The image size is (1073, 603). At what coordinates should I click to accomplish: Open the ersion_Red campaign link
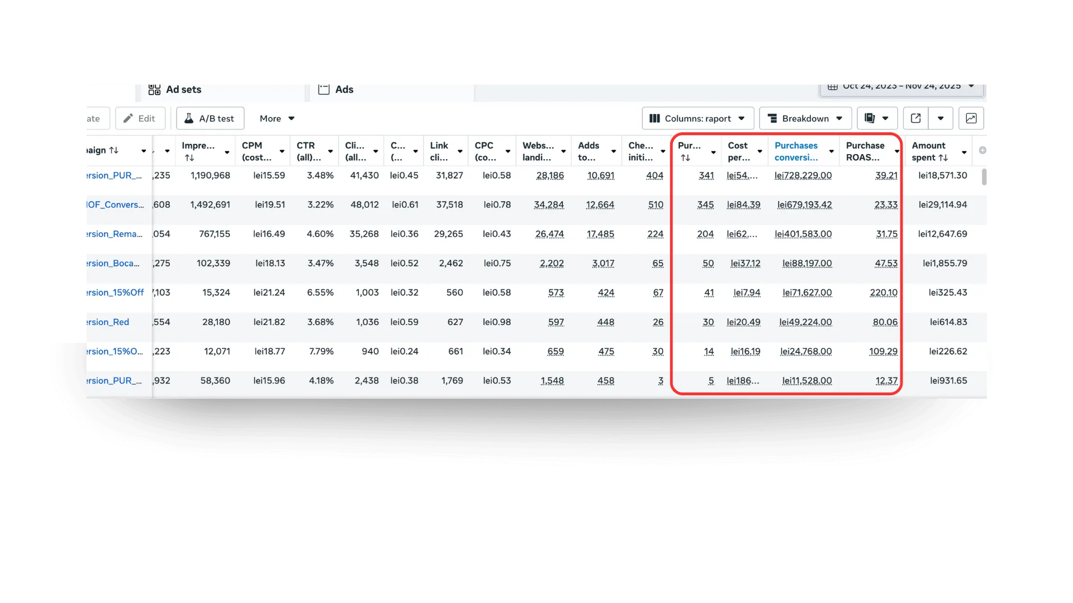pos(107,322)
